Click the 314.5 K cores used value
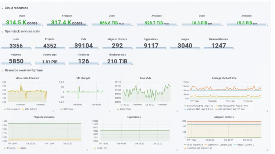 (x=22, y=23)
